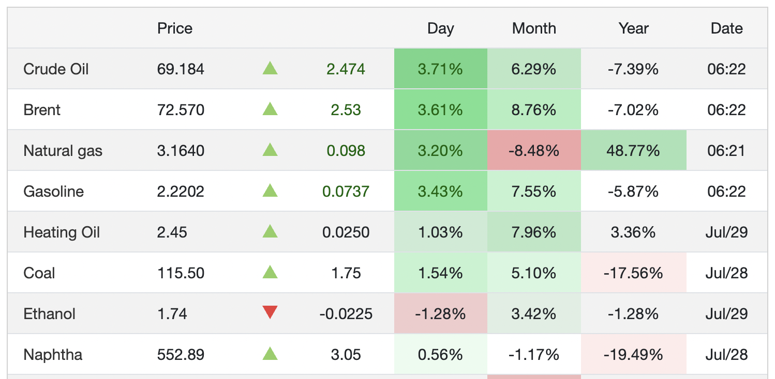This screenshot has width=775, height=379.
Task: Open the Ethanol commodity link
Action: point(50,314)
